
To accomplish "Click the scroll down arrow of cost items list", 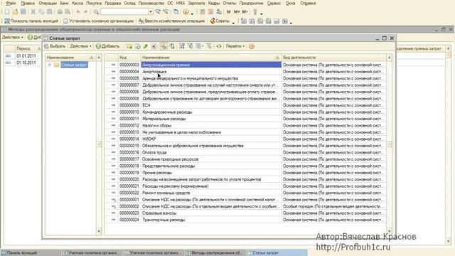I will (x=390, y=231).
